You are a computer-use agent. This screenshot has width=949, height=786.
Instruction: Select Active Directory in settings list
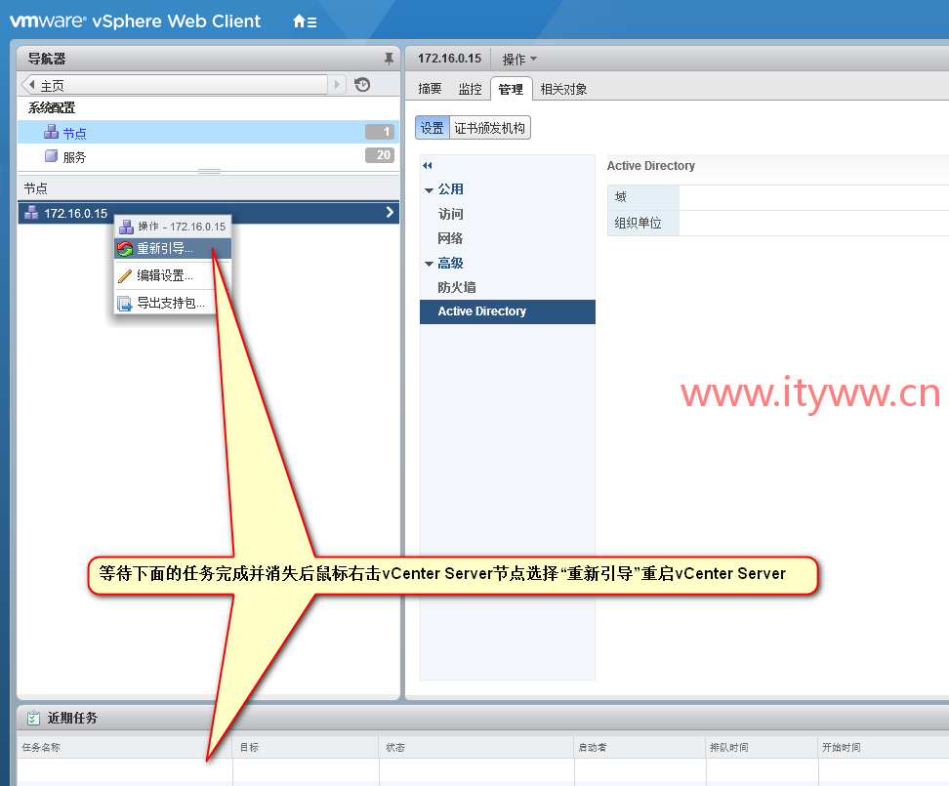507,311
